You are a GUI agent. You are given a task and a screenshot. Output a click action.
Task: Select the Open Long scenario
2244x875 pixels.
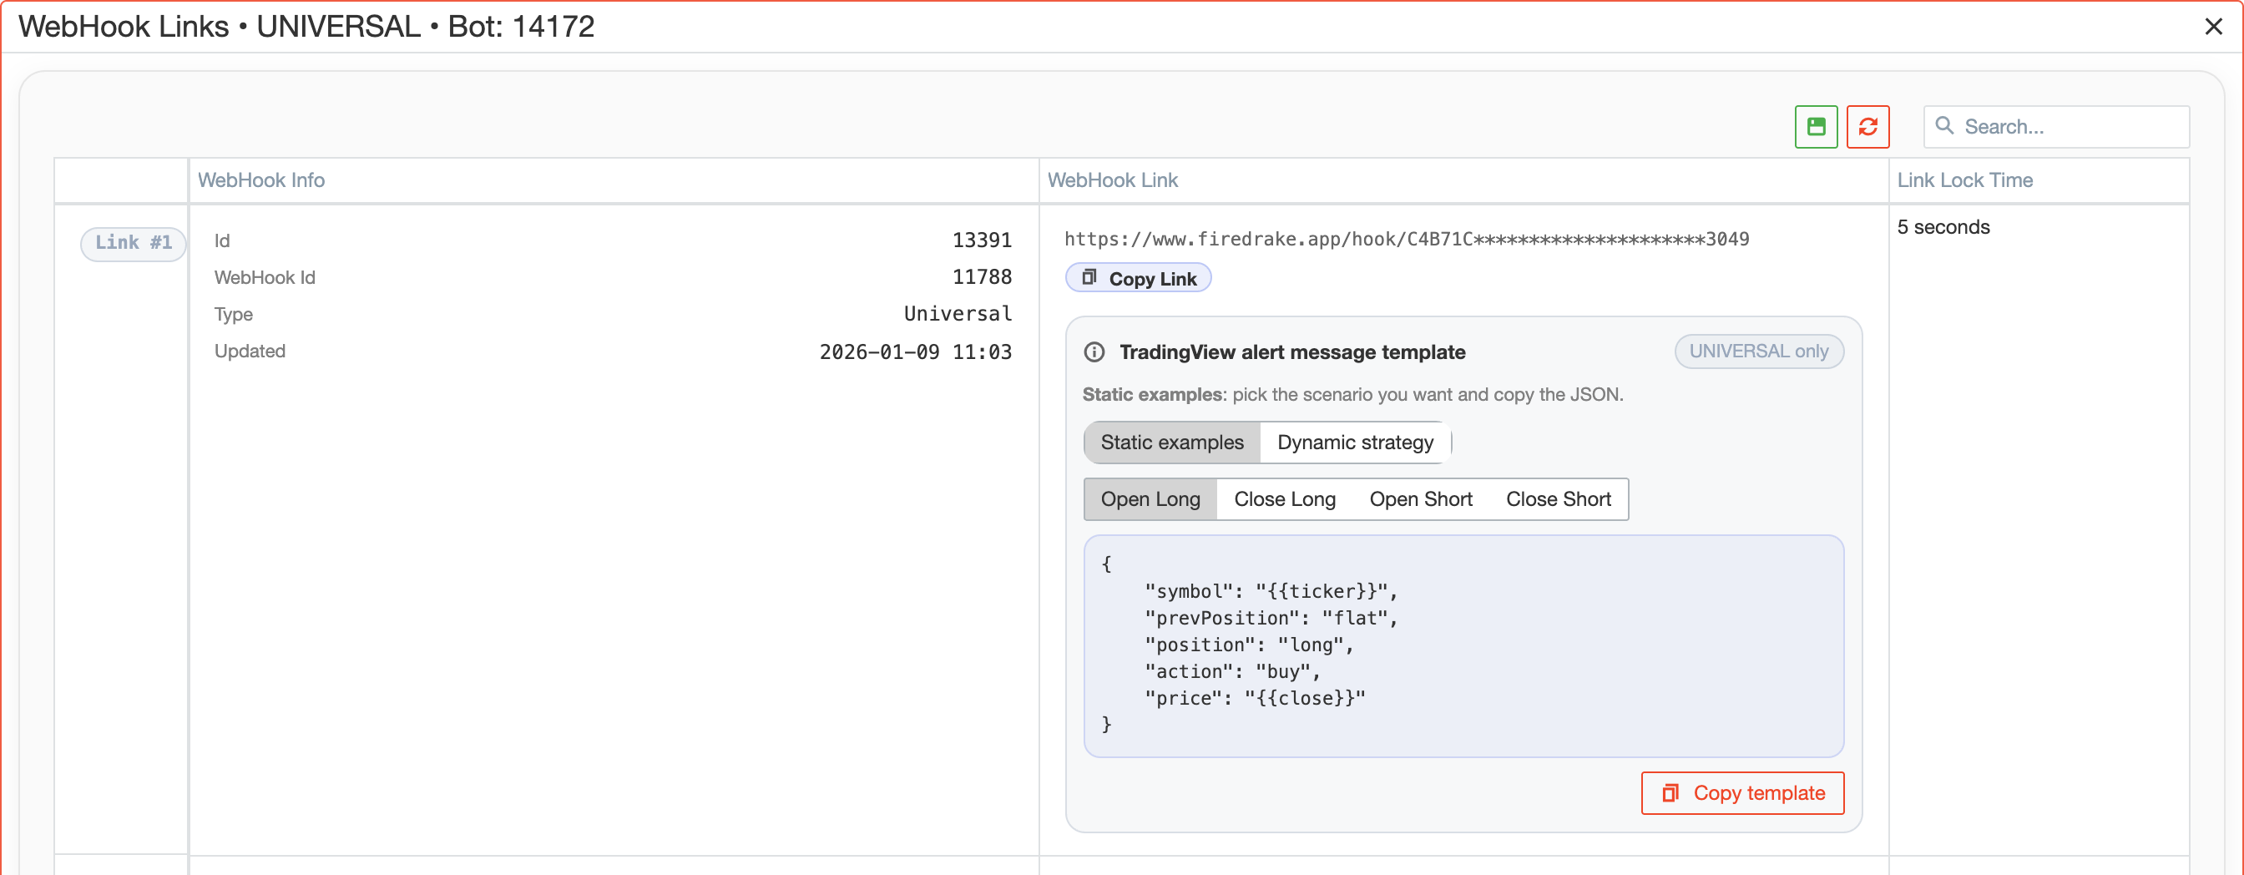tap(1150, 499)
